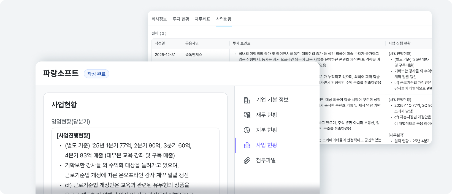This screenshot has height=194, width=452.
Task: Click the paperclip icon for 첨부파일
Action: [247, 160]
